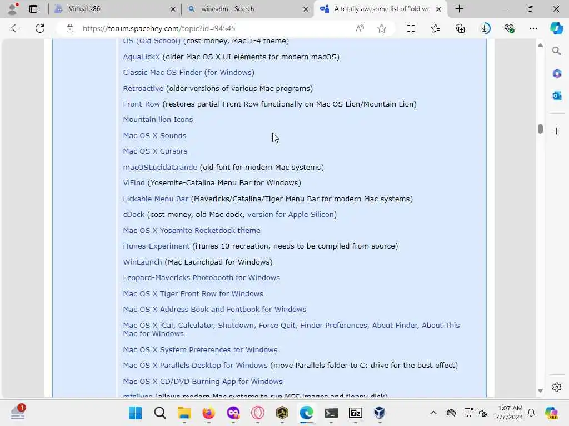The image size is (569, 426).
Task: Add a sidebar app with plus icon
Action: click(557, 131)
